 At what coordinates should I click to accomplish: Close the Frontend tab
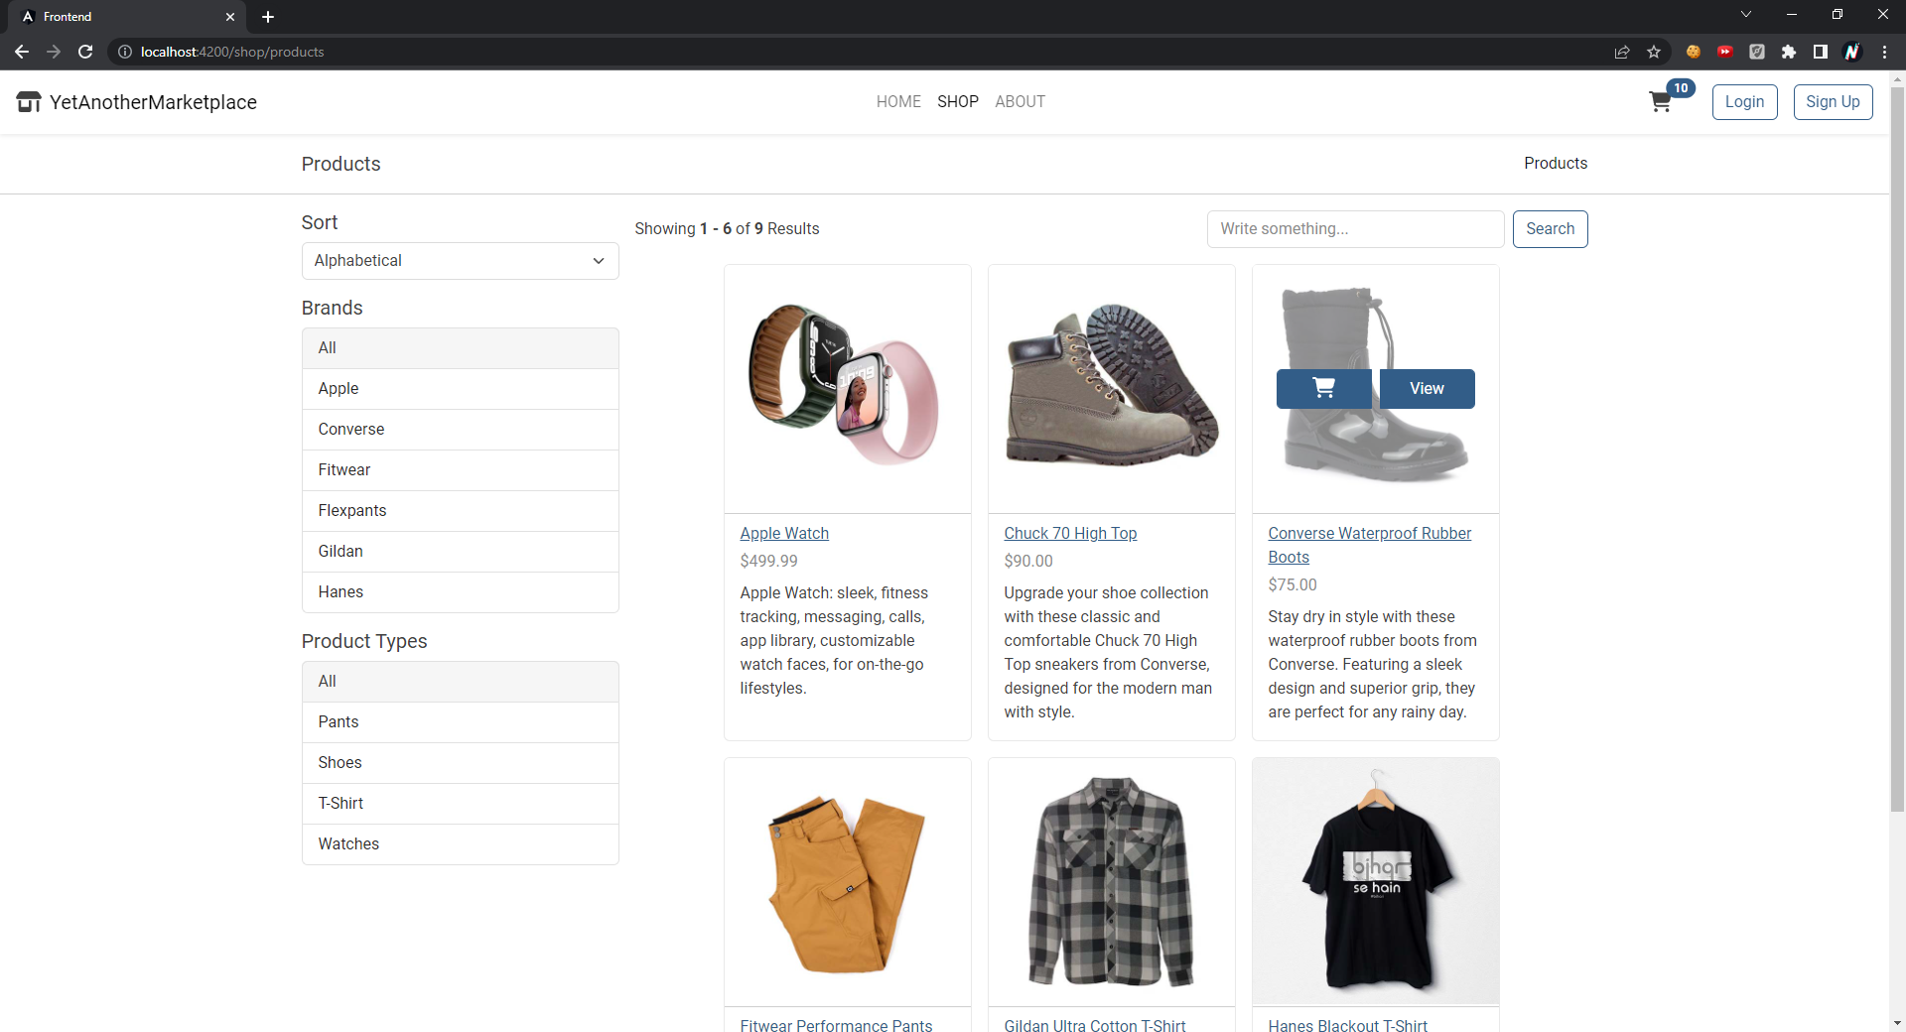(x=230, y=17)
